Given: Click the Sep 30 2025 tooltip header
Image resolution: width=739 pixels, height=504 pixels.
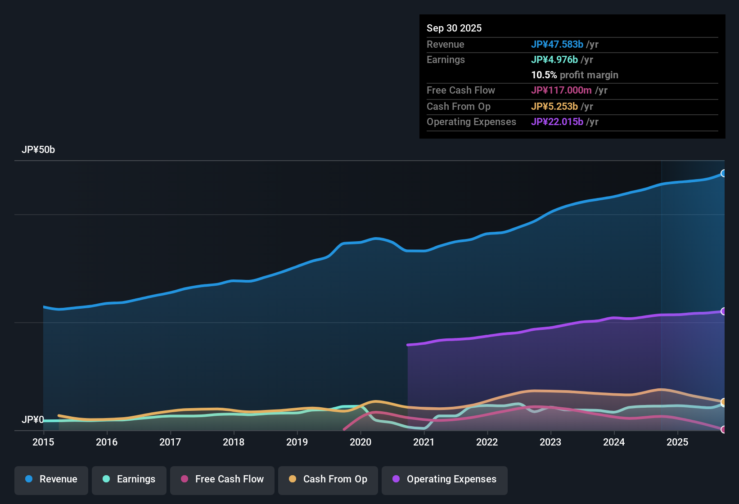Looking at the screenshot, I should 454,28.
